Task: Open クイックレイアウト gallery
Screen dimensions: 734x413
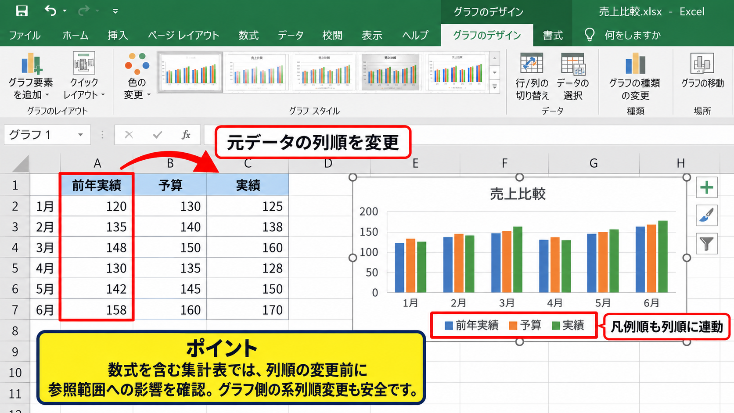Action: coord(84,76)
